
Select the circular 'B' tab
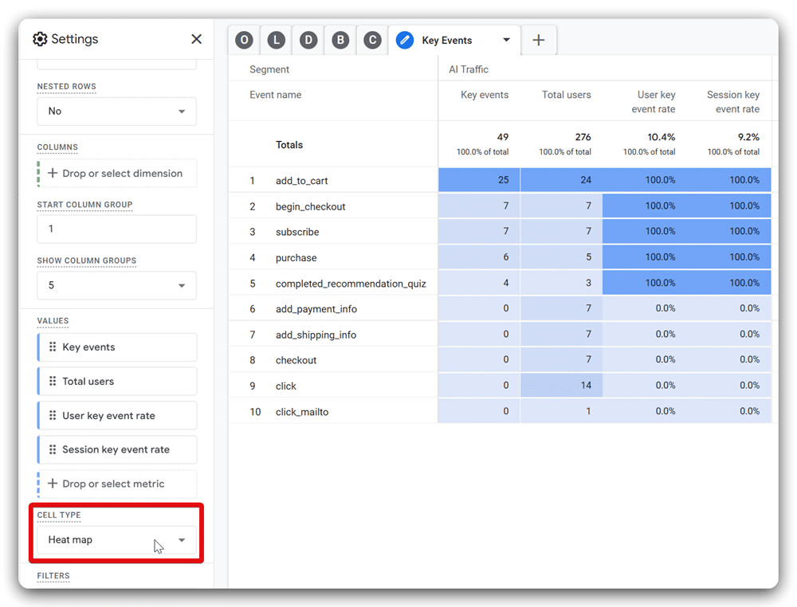tap(340, 40)
